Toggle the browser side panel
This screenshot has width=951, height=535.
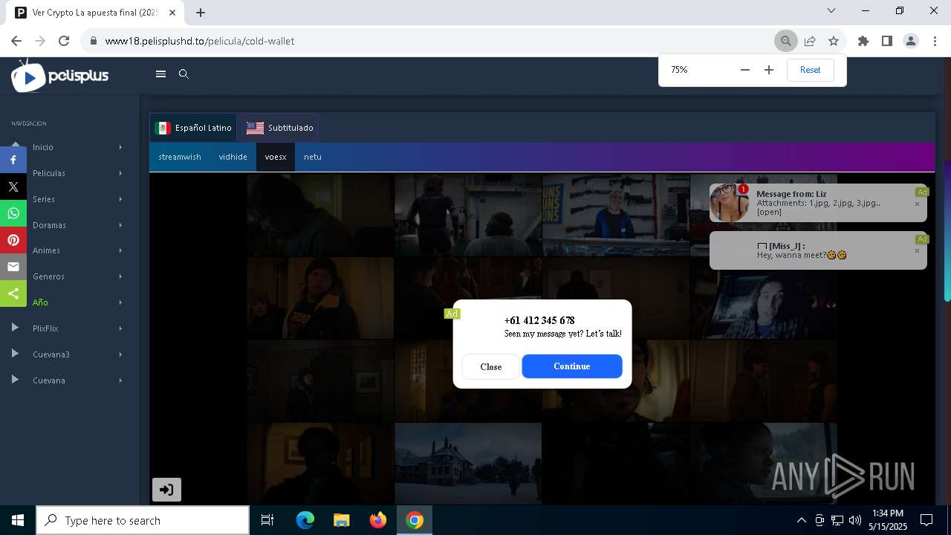pyautogui.click(x=887, y=41)
